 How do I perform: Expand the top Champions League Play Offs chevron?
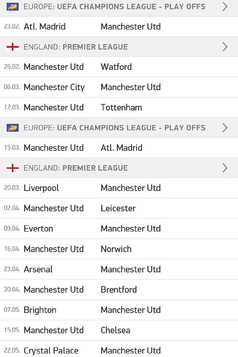click(x=225, y=7)
